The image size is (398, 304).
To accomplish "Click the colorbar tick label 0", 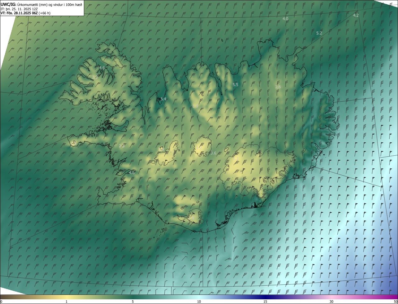I will click(1, 302).
